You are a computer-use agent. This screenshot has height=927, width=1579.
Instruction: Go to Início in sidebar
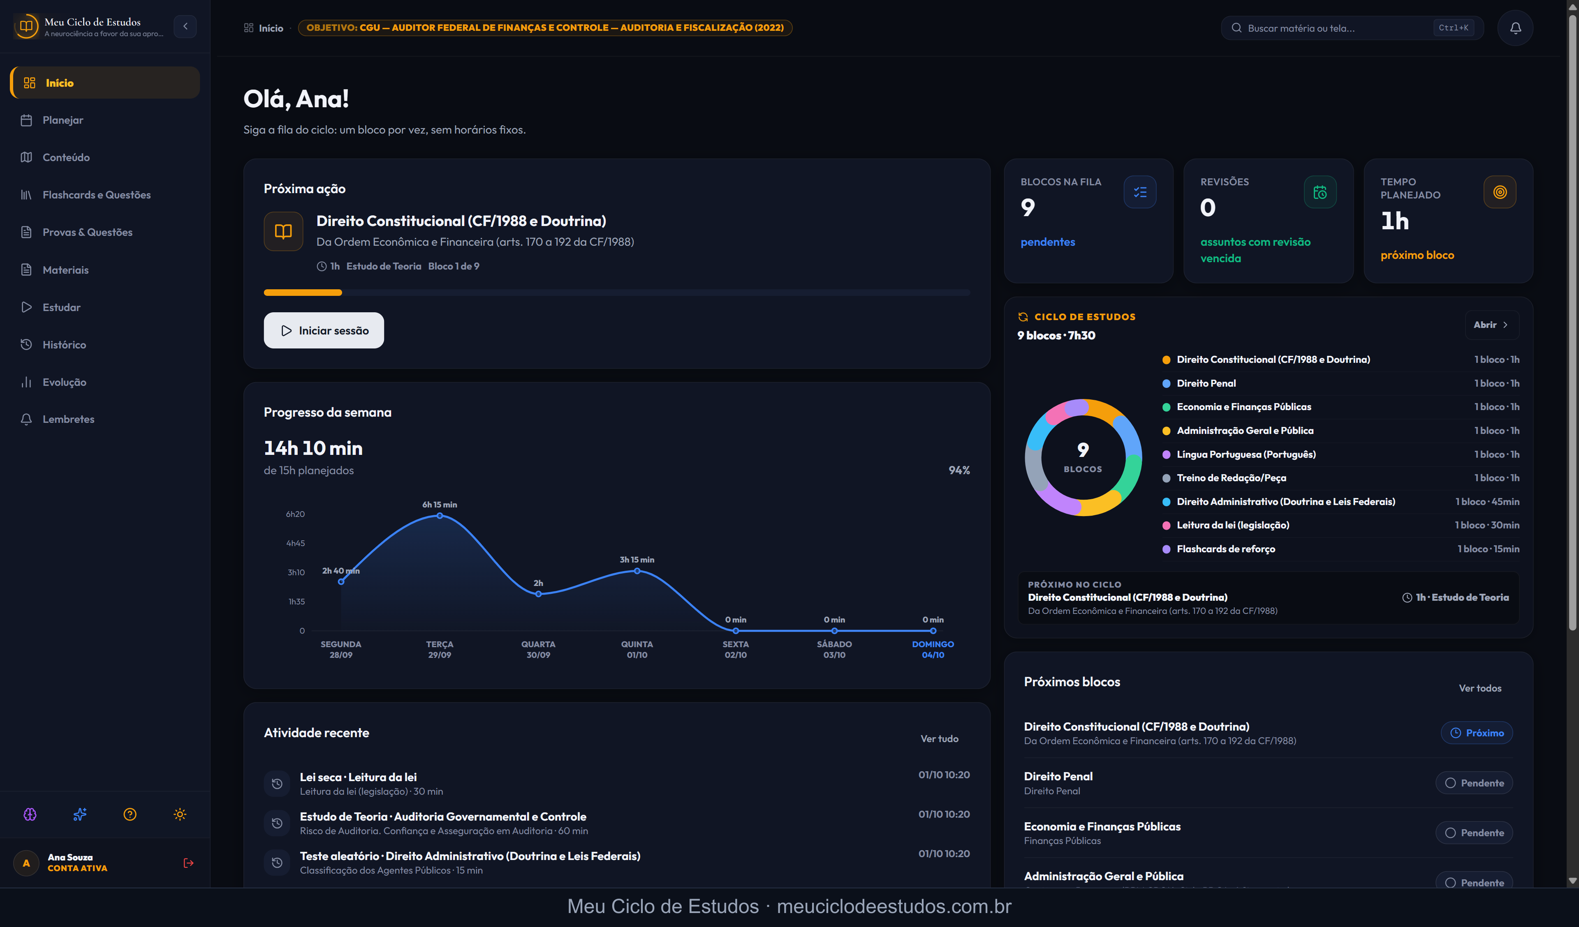tap(104, 83)
